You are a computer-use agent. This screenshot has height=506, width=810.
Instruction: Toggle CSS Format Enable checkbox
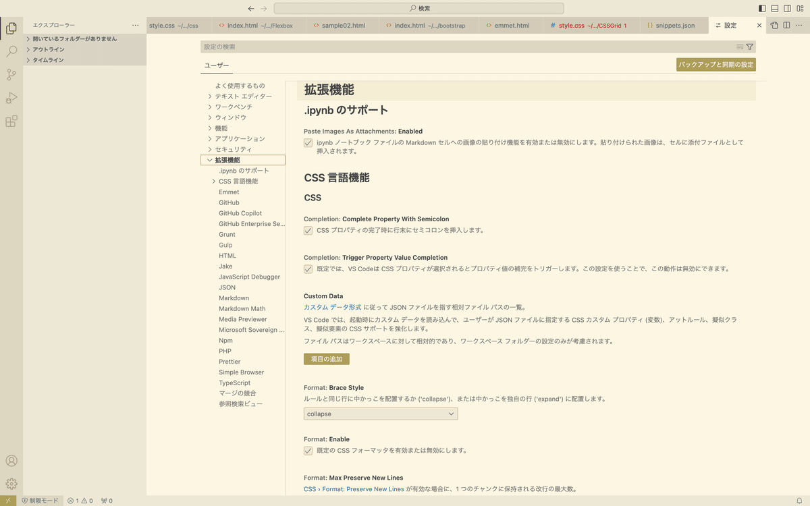click(308, 450)
